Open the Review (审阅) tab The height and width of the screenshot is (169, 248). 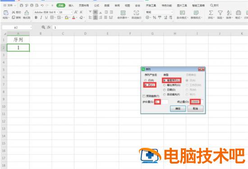(x=117, y=5)
